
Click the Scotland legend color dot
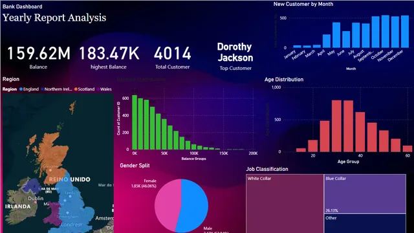coord(76,89)
